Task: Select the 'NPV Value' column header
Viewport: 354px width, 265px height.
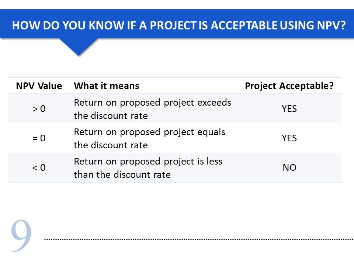Action: tap(39, 86)
